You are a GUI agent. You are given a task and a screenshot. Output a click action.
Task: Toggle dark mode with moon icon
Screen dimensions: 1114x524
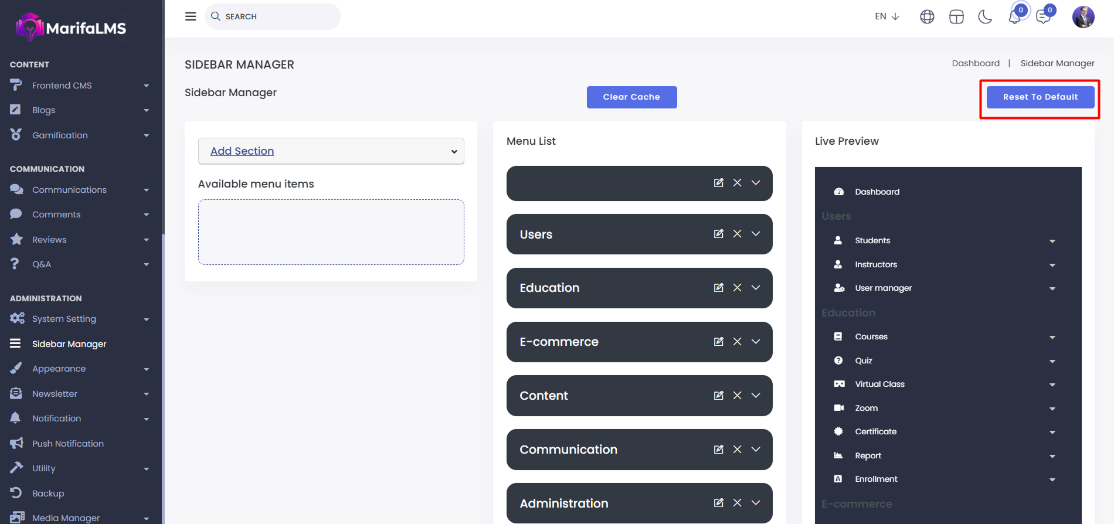click(985, 17)
